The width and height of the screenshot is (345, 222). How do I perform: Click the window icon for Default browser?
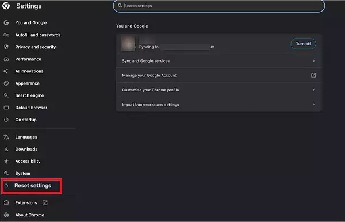pyautogui.click(x=6, y=108)
